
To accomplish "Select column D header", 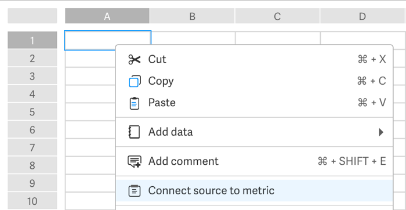I will click(x=362, y=16).
